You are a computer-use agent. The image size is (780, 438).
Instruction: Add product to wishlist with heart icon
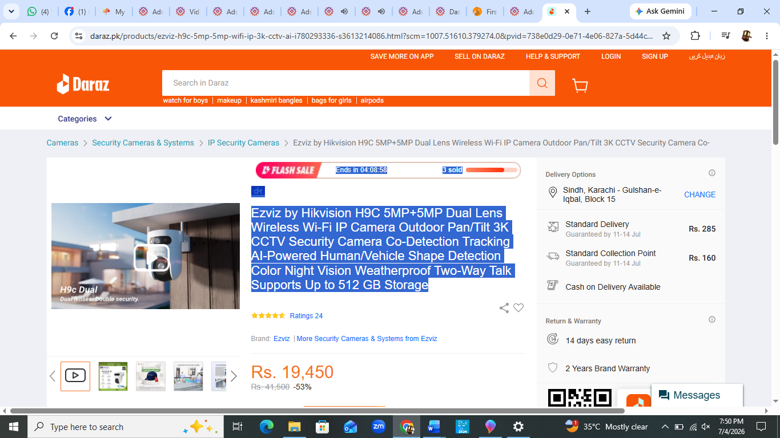pos(518,308)
